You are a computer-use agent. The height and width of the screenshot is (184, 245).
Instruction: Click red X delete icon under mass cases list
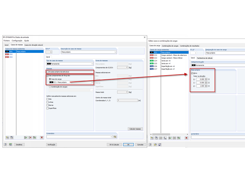tap(42, 138)
